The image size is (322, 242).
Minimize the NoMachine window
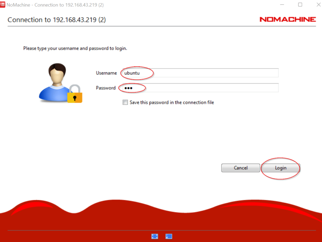coord(282,4)
